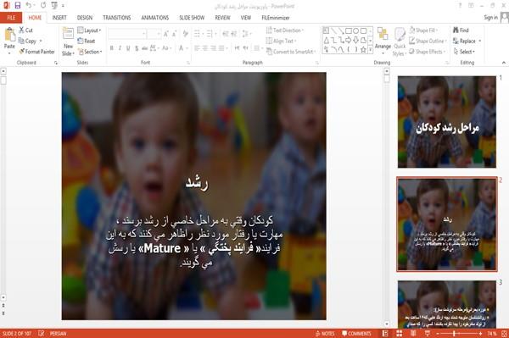Image resolution: width=509 pixels, height=338 pixels.
Task: Toggle Bold formatting
Action: pos(111,48)
